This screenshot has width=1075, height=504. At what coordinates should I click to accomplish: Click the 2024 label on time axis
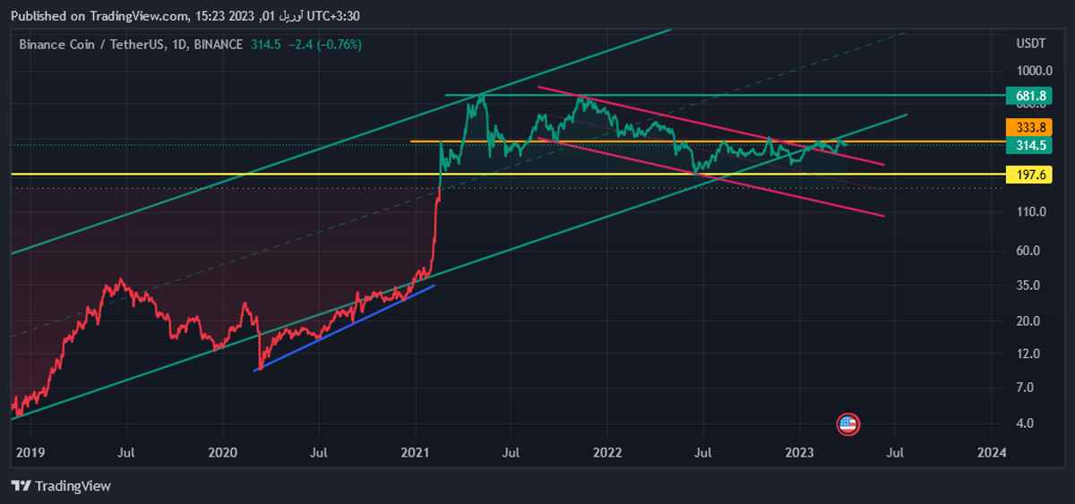(991, 453)
